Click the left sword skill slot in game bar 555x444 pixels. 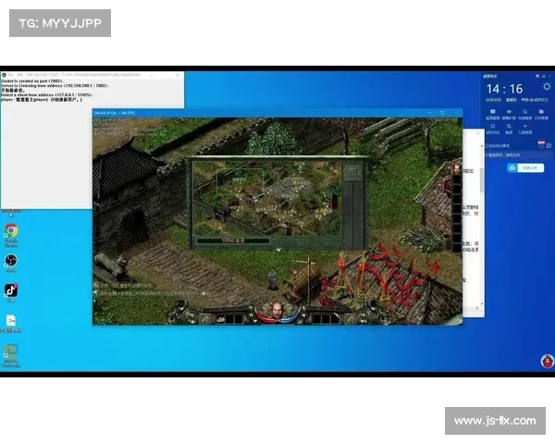pyautogui.click(x=205, y=319)
